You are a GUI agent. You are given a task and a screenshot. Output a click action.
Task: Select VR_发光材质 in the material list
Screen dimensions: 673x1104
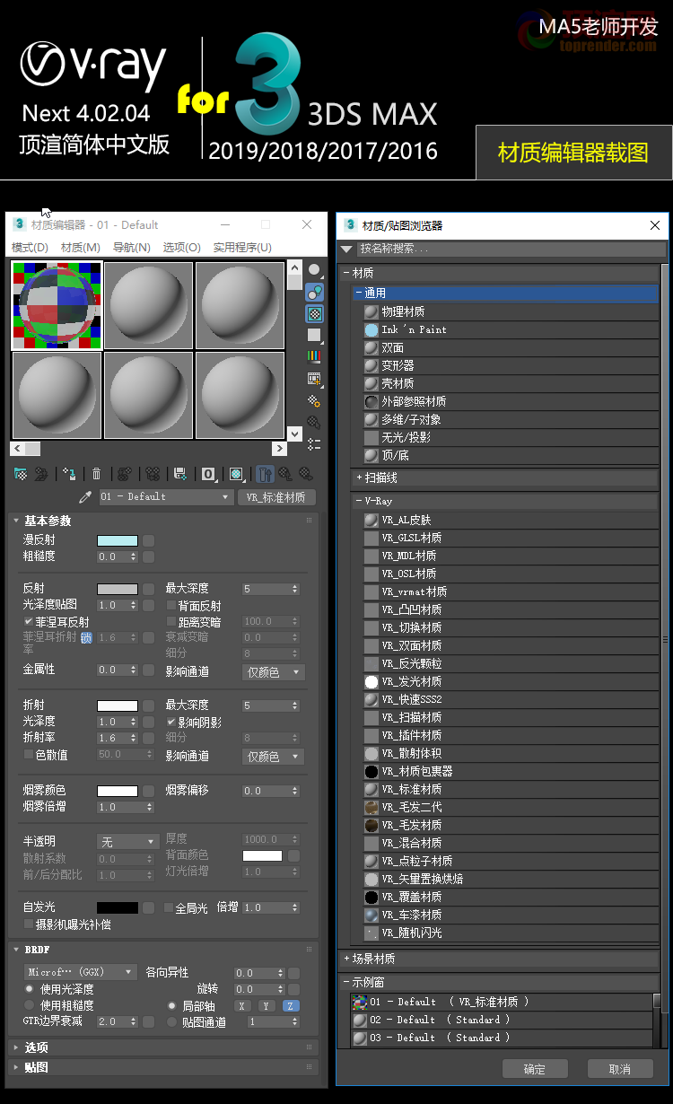(x=511, y=681)
